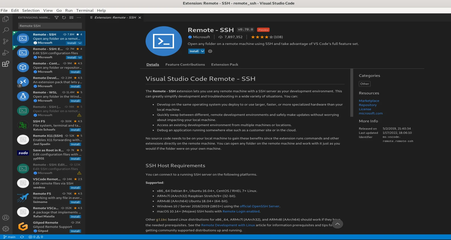Open the Terminal menu
The height and width of the screenshot is (240, 451).
pos(85,11)
